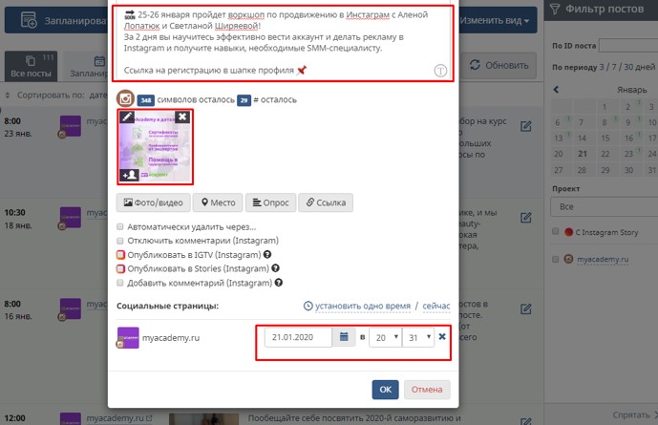The height and width of the screenshot is (425, 658).
Task: Open the minutes dropdown showing 31
Action: pyautogui.click(x=418, y=337)
